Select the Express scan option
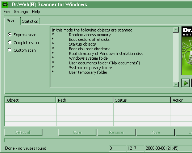The height and width of the screenshot is (153, 192). (22, 35)
